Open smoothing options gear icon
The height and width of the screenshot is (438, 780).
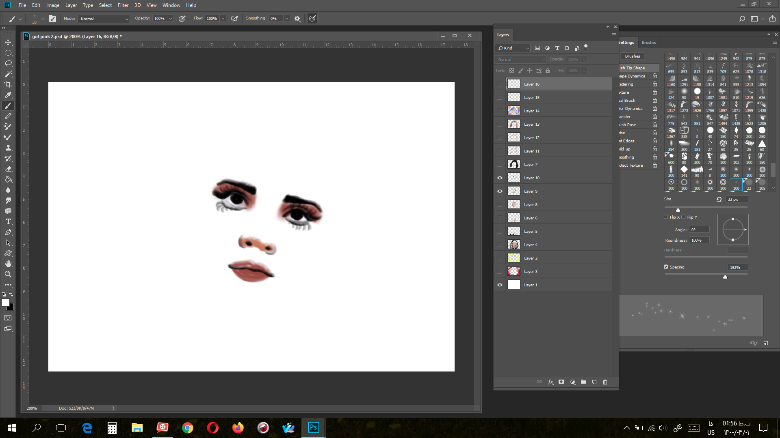297,19
